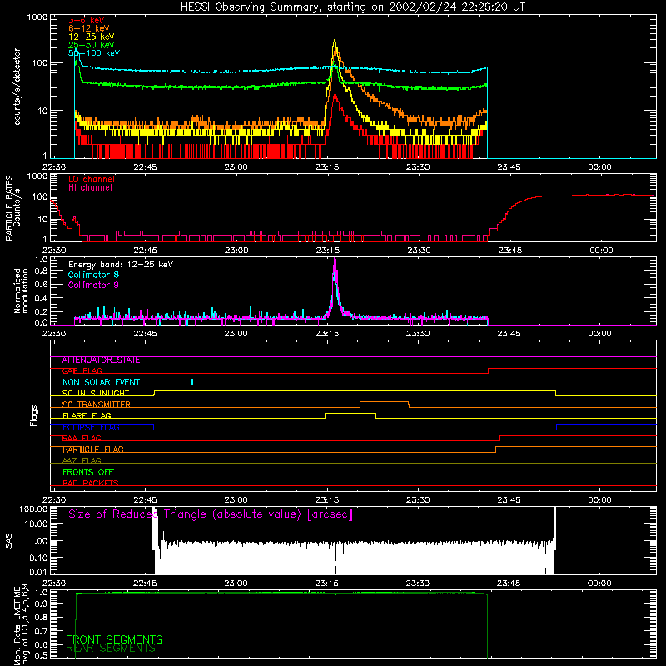
Task: Click the FLARE_FLAG label
Action: [x=87, y=415]
